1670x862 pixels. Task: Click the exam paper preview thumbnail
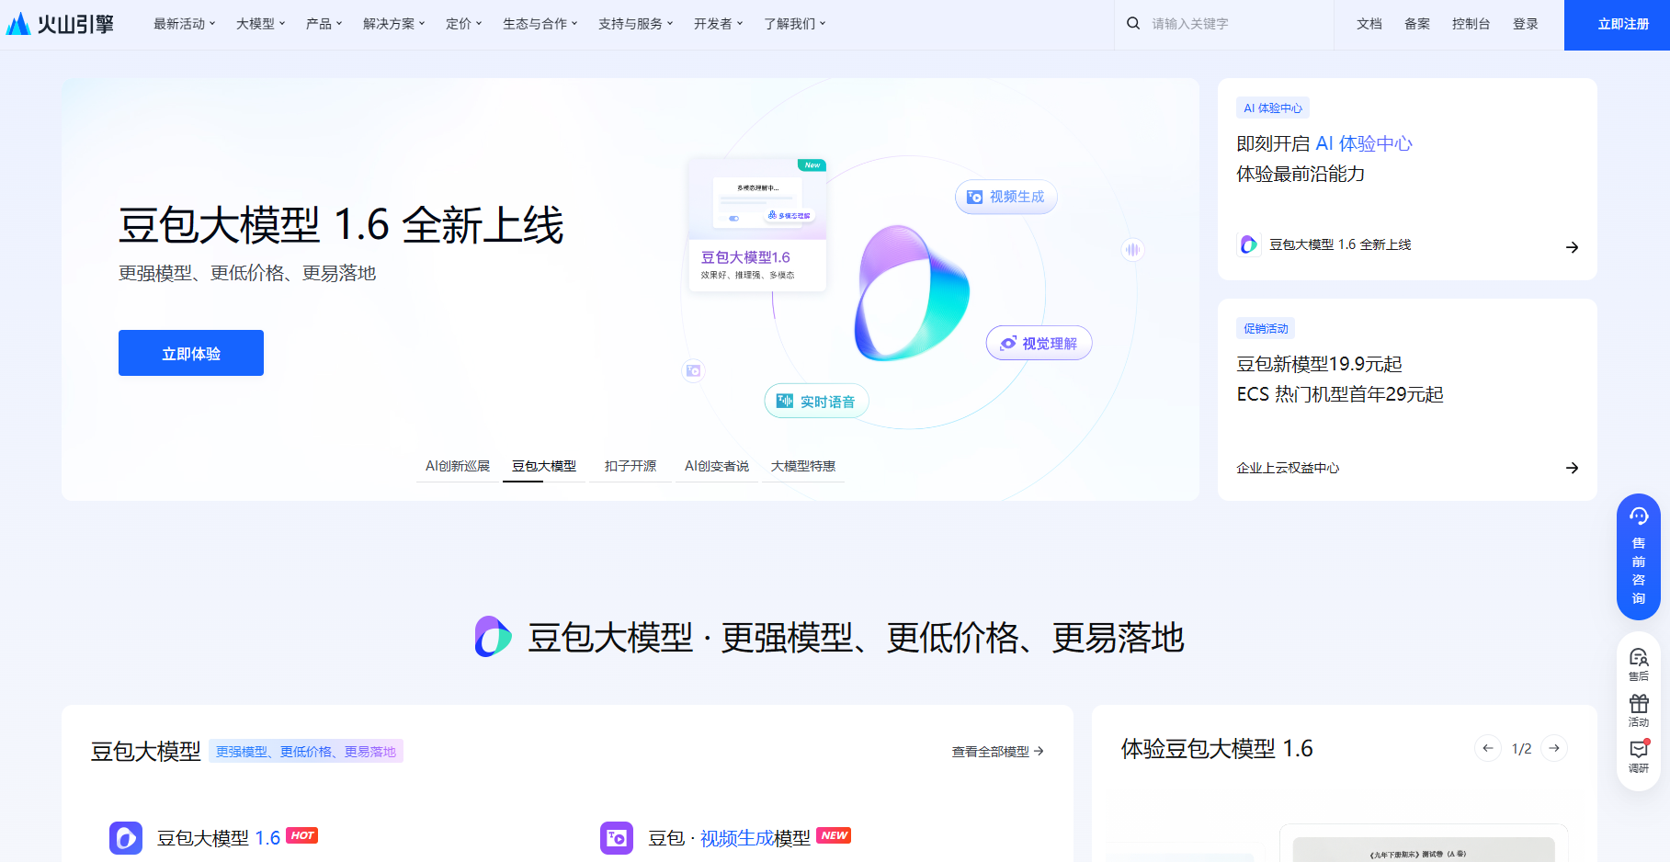[x=1423, y=845]
